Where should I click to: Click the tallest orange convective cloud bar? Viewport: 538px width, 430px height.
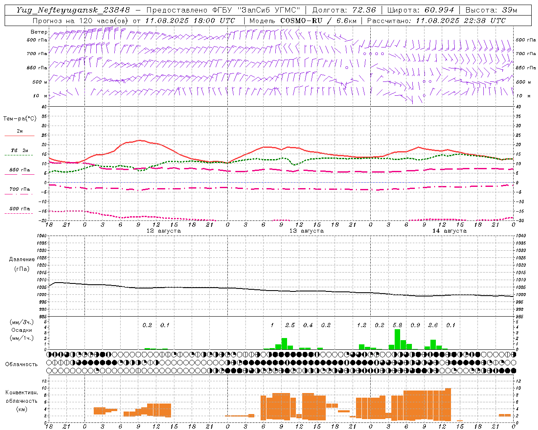448,405
